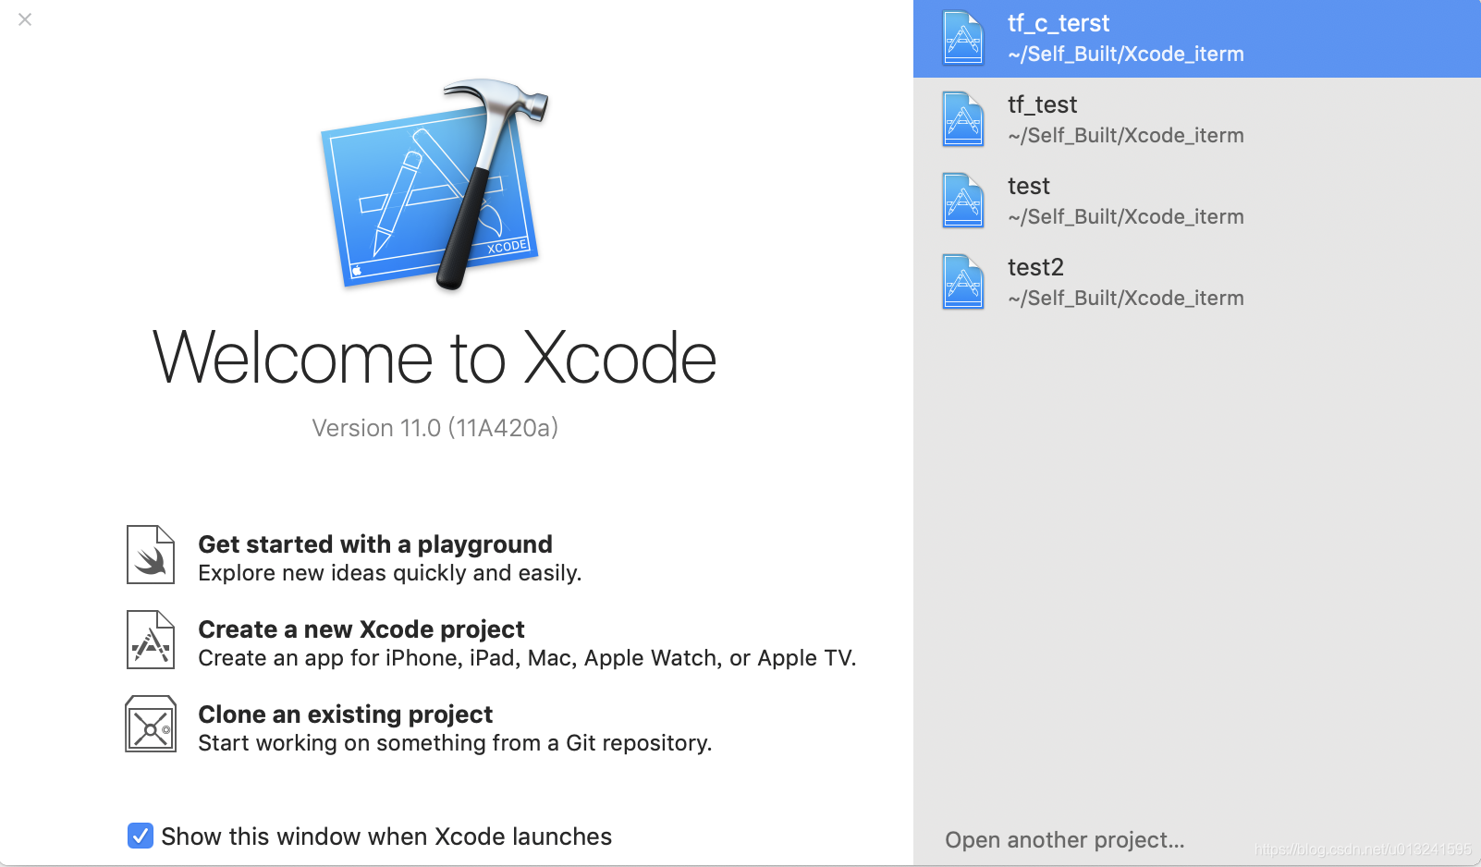Viewport: 1481px width, 867px height.
Task: Select the test project entry
Action: [1028, 186]
